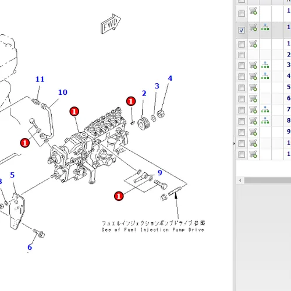Click cart icon in row directly after row 9
The width and height of the screenshot is (291, 291).
[253, 143]
